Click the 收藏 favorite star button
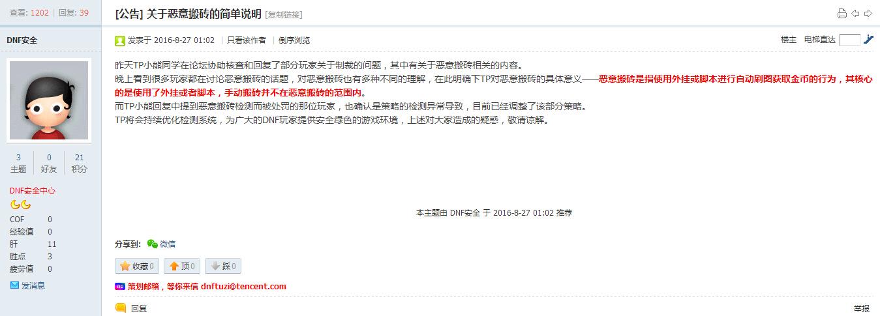The width and height of the screenshot is (880, 316). [x=136, y=266]
